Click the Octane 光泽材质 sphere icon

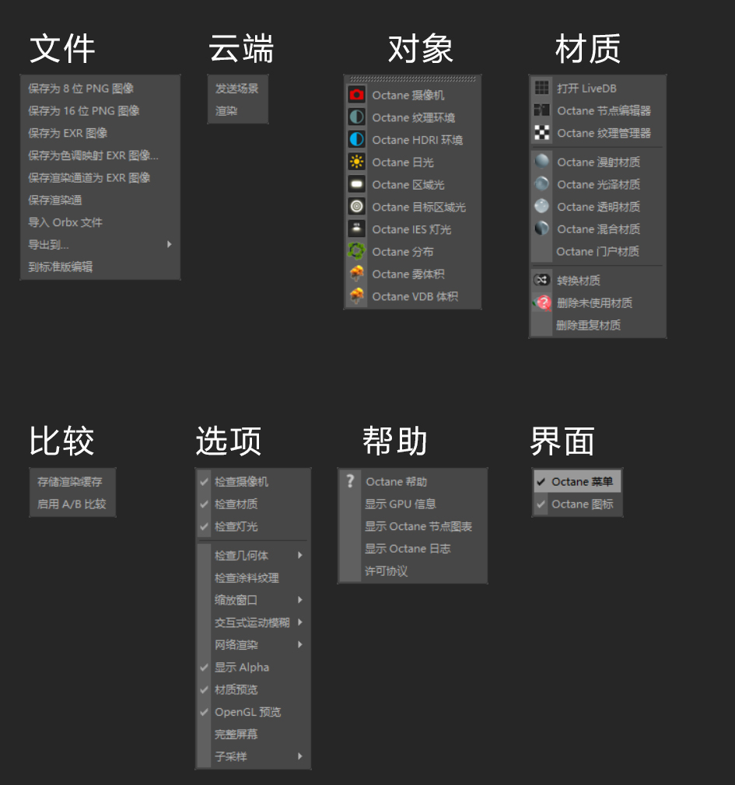(541, 183)
